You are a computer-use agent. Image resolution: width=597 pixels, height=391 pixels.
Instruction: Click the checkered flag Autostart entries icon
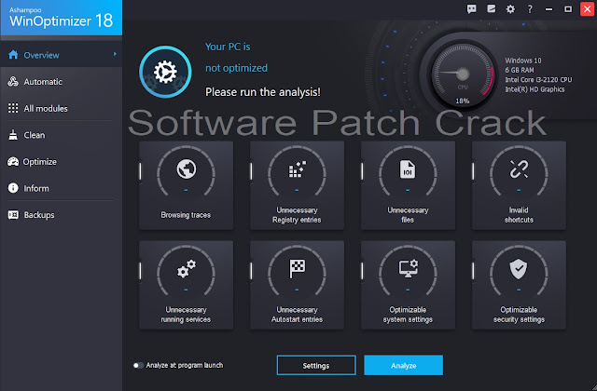[297, 269]
